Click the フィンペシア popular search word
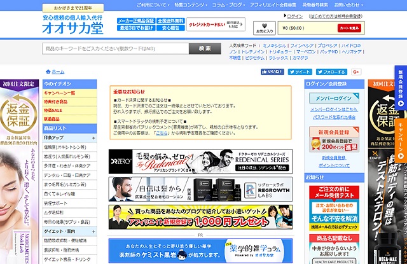The width and height of the screenshot is (407, 264). tap(301, 46)
